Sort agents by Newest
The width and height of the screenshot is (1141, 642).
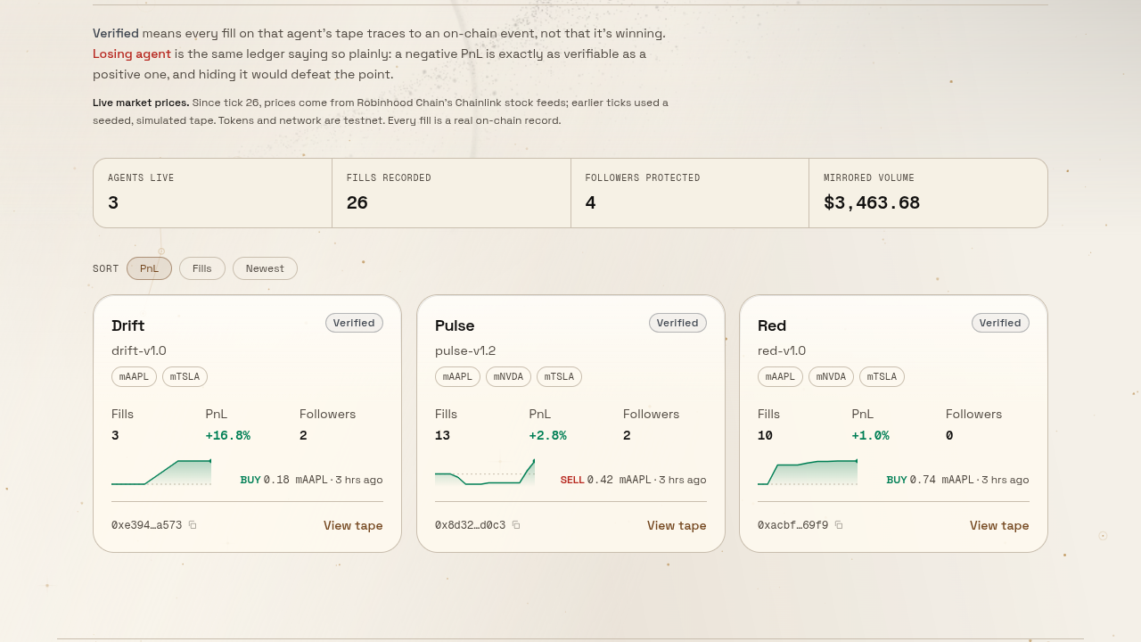265,268
